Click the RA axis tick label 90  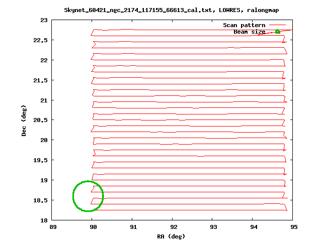tap(93, 227)
